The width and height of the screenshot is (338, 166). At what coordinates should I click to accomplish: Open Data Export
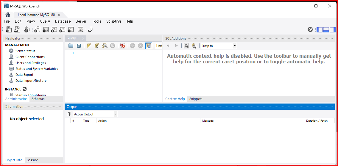pos(24,75)
